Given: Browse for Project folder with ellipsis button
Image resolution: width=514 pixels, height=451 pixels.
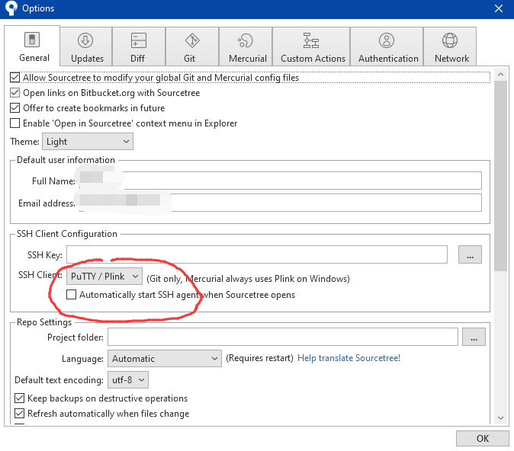Looking at the screenshot, I should pyautogui.click(x=474, y=337).
